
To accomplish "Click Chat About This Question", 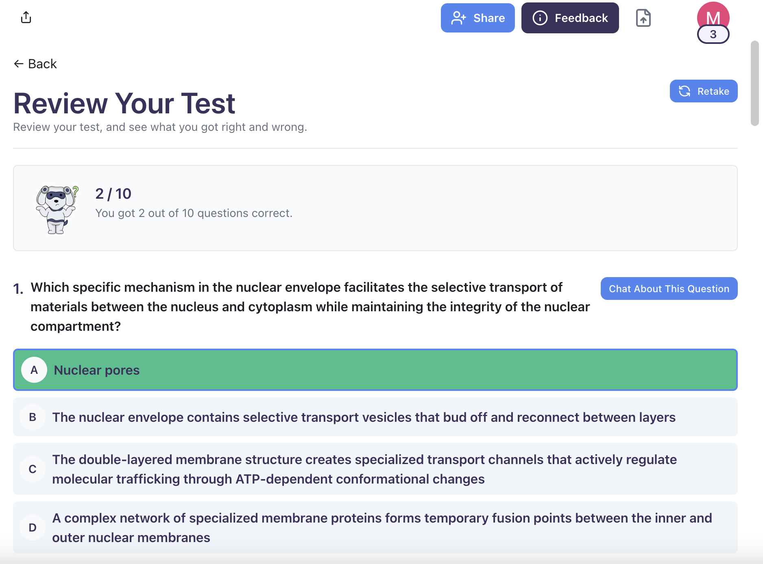I will coord(669,289).
